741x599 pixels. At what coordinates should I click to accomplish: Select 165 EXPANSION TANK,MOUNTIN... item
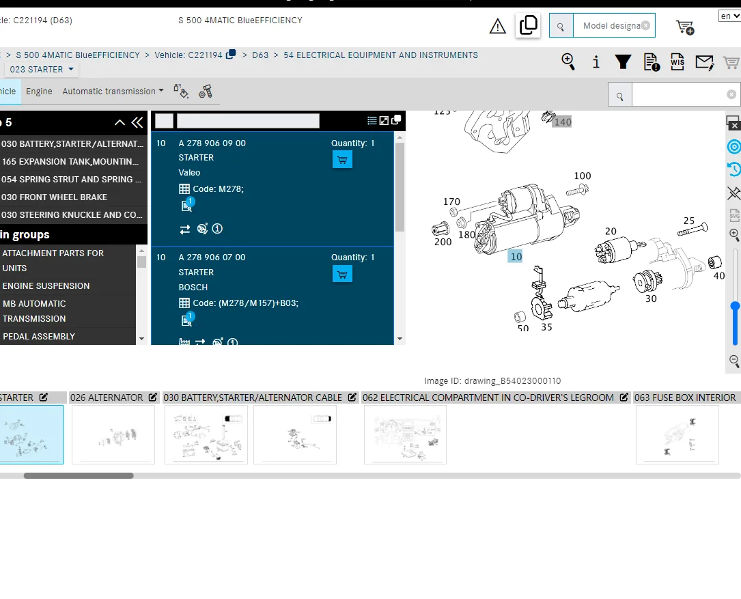[72, 162]
